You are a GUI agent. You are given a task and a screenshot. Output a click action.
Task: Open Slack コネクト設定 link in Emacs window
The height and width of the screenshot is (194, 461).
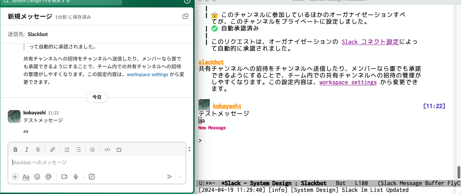[370, 42]
